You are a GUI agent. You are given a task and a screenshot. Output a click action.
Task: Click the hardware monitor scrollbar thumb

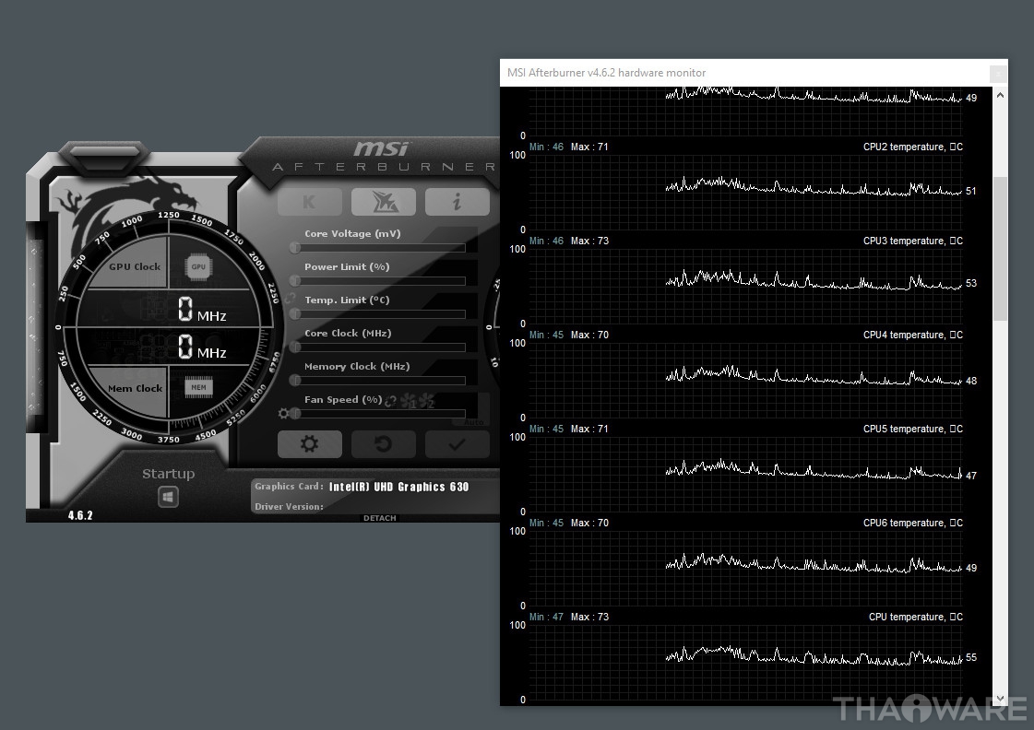coord(1000,248)
